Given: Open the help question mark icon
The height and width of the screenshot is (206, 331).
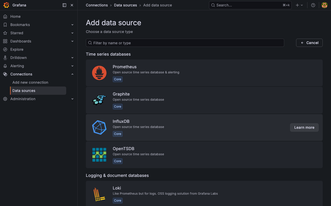Looking at the screenshot, I should (313, 5).
